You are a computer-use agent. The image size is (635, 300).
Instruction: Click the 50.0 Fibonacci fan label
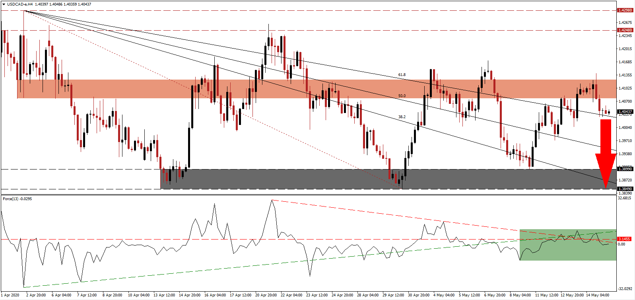(x=402, y=96)
